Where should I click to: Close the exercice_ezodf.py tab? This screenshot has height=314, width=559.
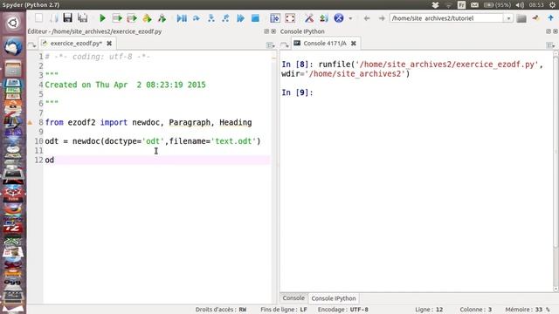[x=109, y=43]
